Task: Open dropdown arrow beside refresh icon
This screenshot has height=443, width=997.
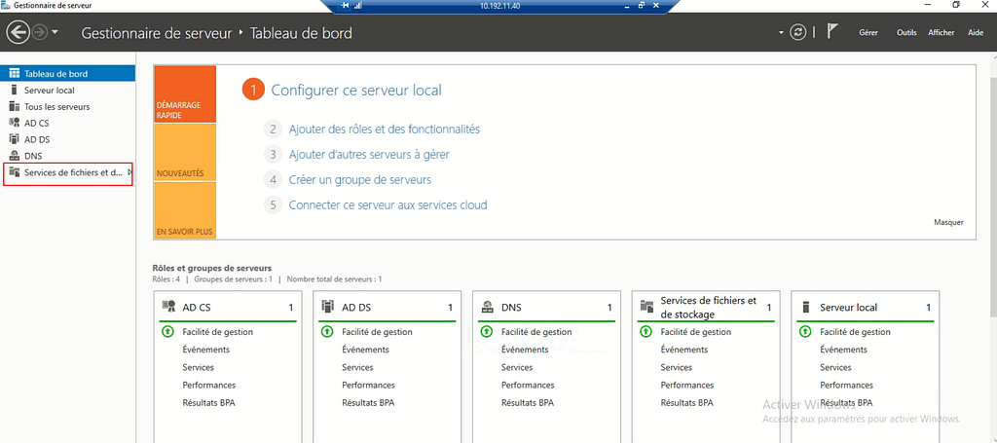Action: (781, 33)
